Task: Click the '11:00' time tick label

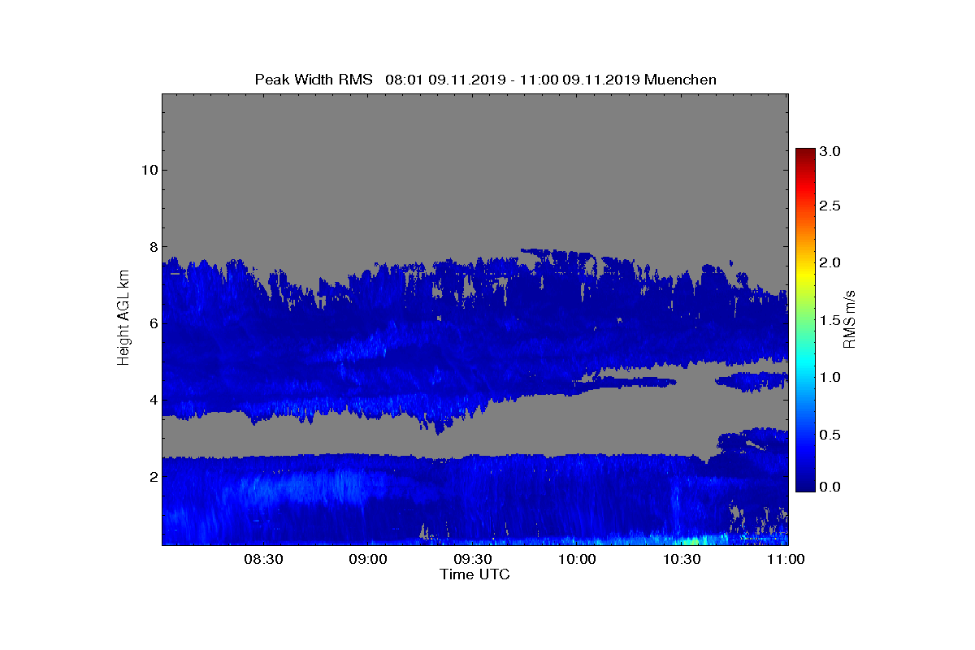Action: tap(786, 559)
